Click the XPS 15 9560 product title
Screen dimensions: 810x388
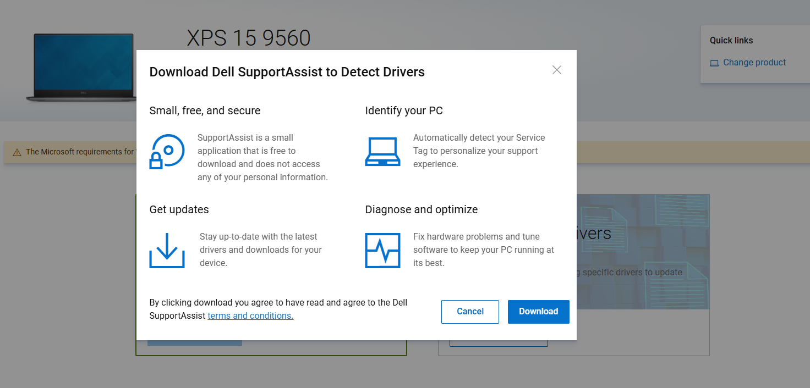coord(249,38)
